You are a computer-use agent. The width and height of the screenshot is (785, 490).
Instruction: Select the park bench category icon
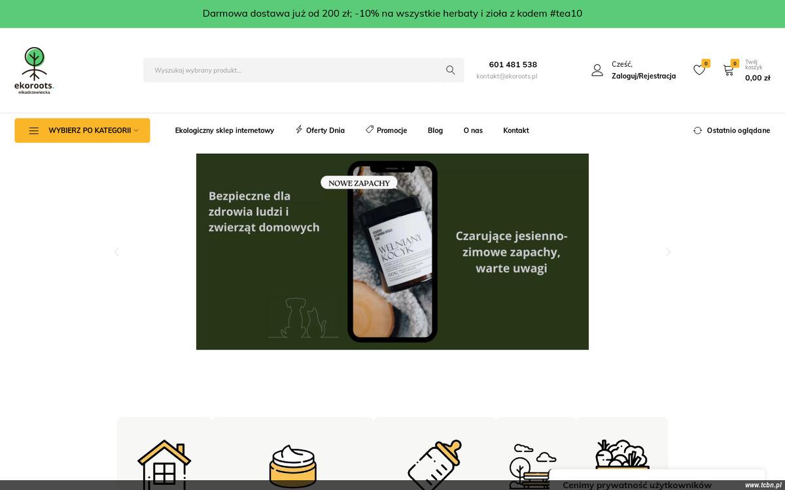(532, 466)
